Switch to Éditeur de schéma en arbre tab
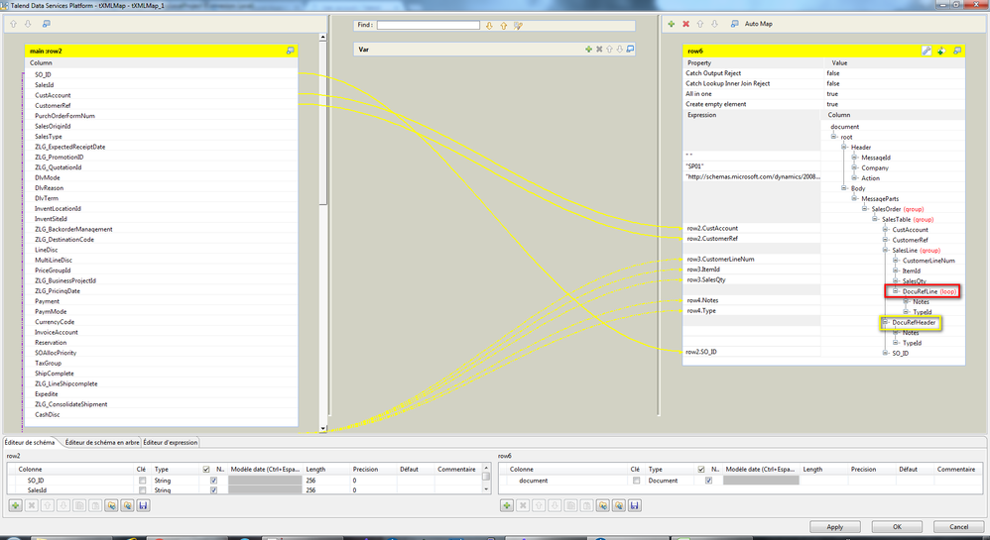The image size is (990, 540). pos(102,443)
